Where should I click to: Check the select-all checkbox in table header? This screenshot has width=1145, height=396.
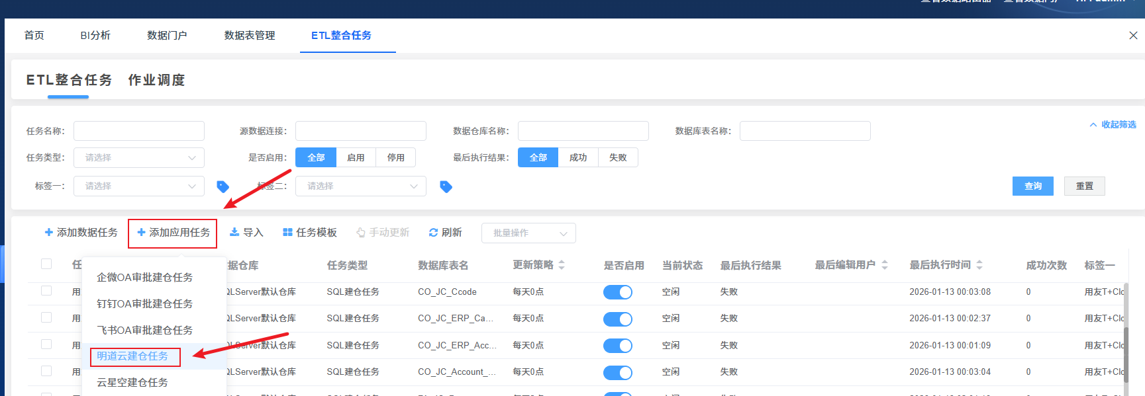point(46,264)
